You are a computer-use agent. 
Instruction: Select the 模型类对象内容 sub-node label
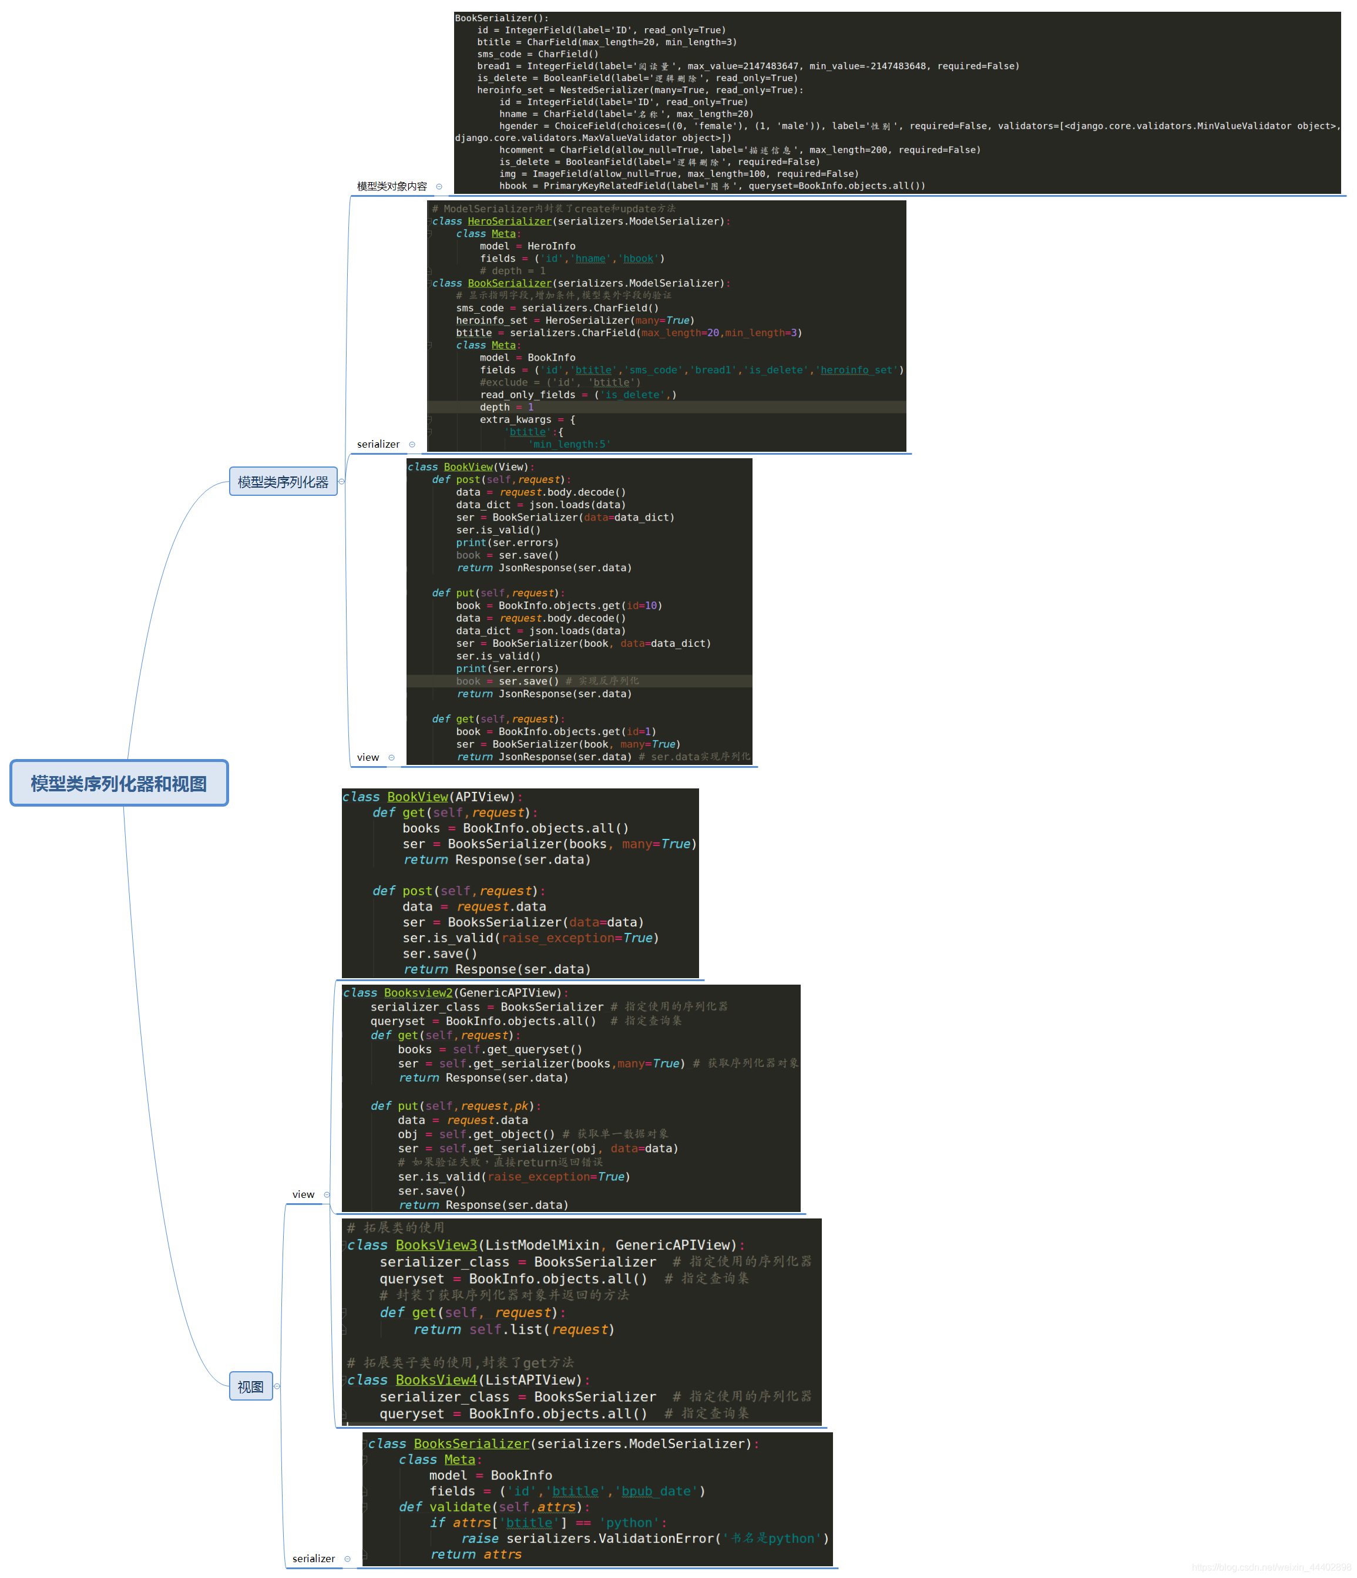391,186
